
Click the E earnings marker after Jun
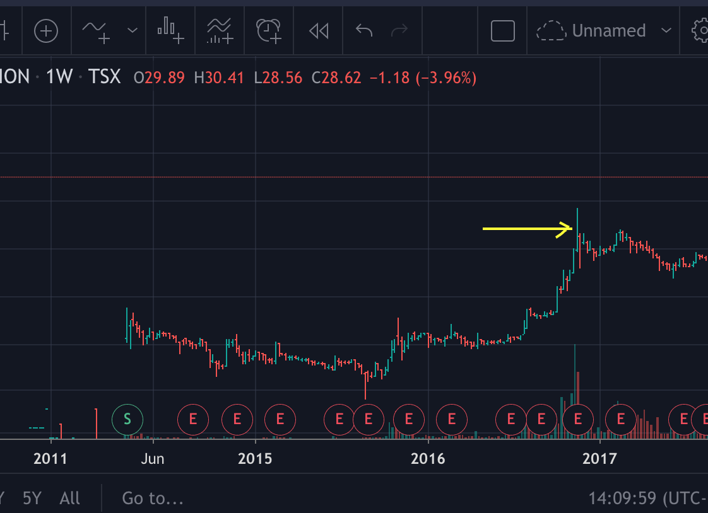pos(193,420)
